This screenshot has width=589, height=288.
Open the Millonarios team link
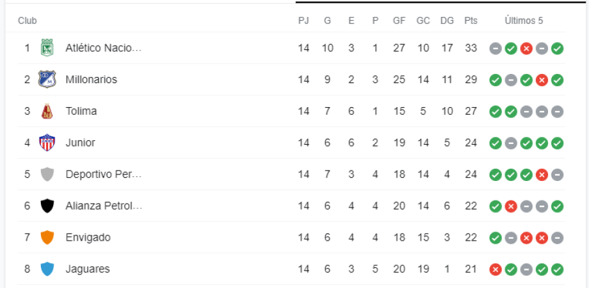pyautogui.click(x=91, y=80)
